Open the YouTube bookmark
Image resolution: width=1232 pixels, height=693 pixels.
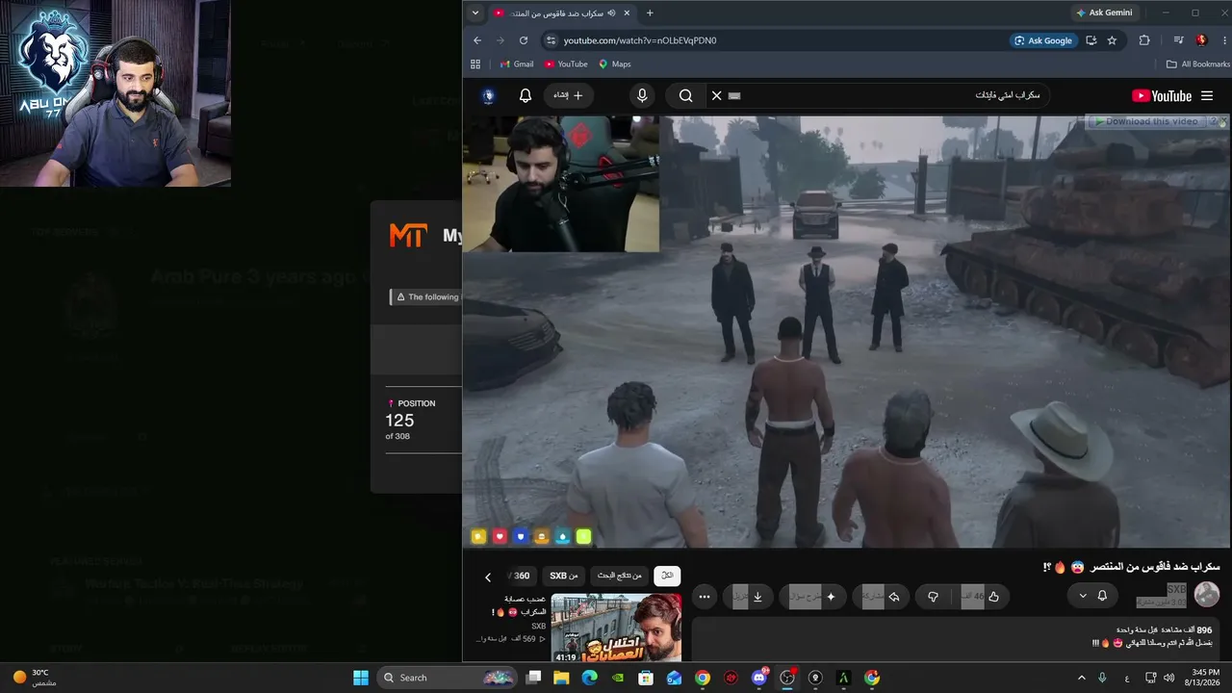pyautogui.click(x=566, y=64)
